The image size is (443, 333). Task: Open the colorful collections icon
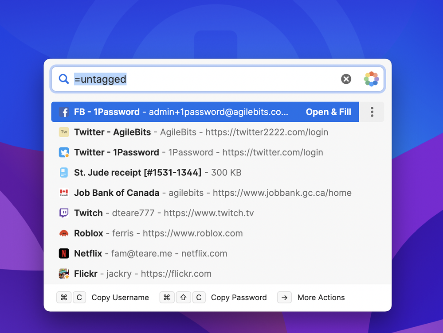point(371,79)
